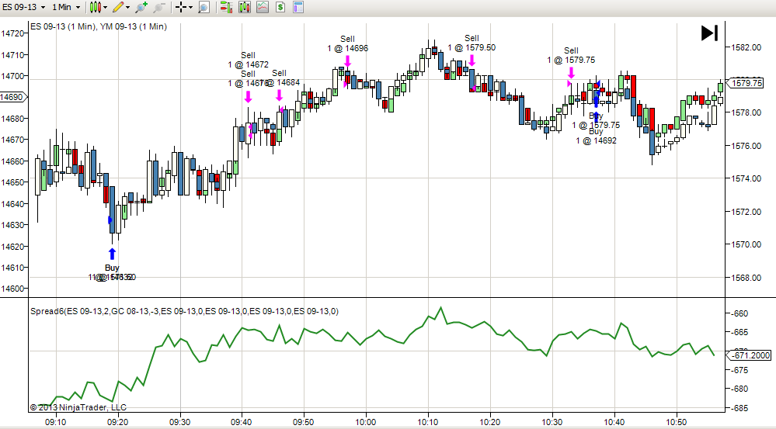This screenshot has height=429, width=776.
Task: Click the zoom in magnifier icon
Action: click(141, 8)
